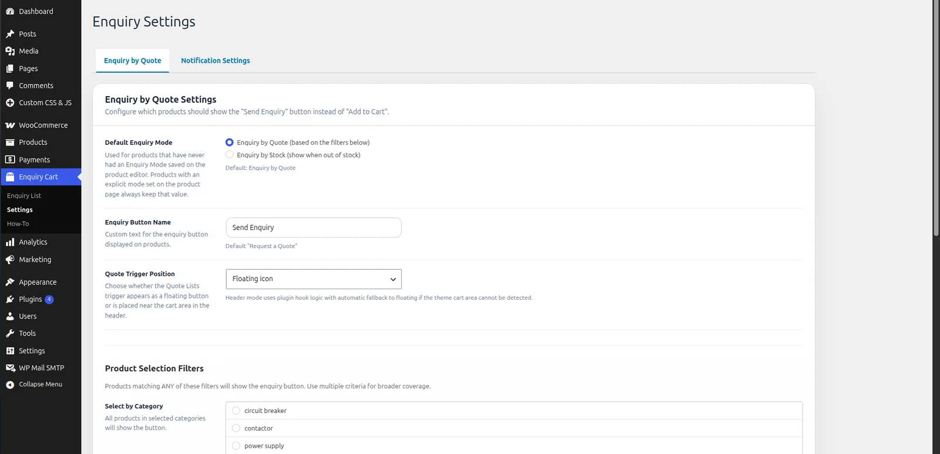The image size is (940, 454).
Task: Click the WooCommerce logo icon
Action: (10, 126)
